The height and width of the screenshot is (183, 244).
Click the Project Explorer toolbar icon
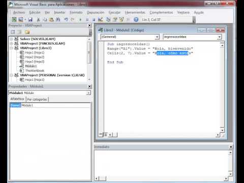click(108, 20)
